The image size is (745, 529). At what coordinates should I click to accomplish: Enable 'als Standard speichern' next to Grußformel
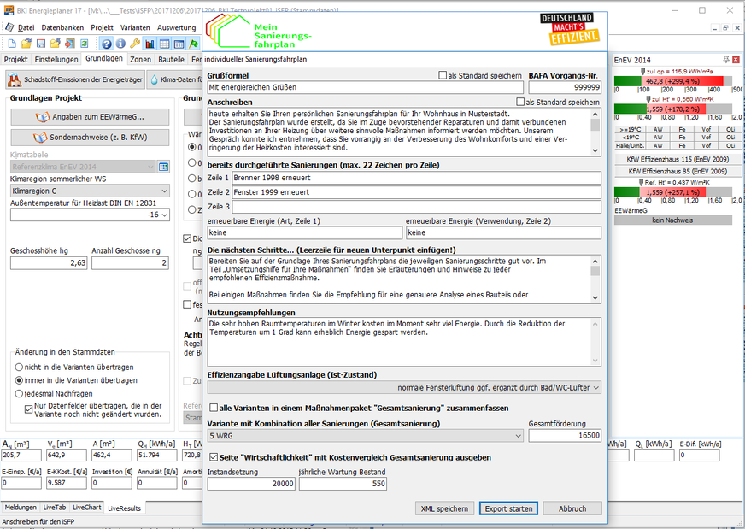point(443,75)
